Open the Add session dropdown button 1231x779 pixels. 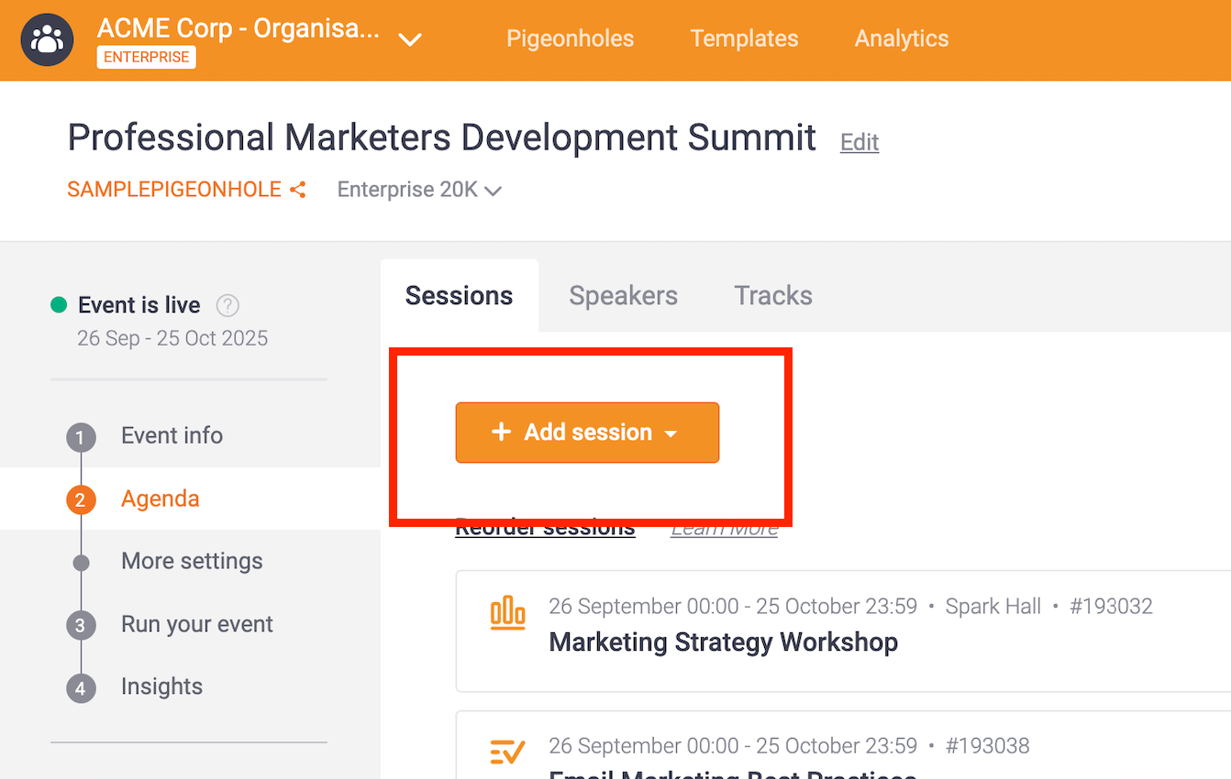pos(587,433)
